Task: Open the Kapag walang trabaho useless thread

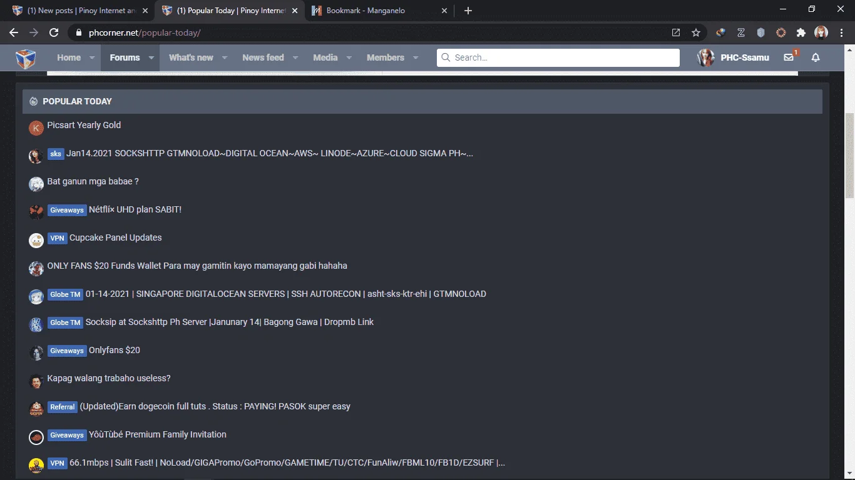Action: tap(109, 378)
